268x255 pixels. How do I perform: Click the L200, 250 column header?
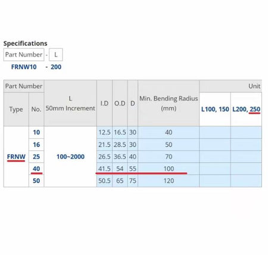pyautogui.click(x=246, y=109)
